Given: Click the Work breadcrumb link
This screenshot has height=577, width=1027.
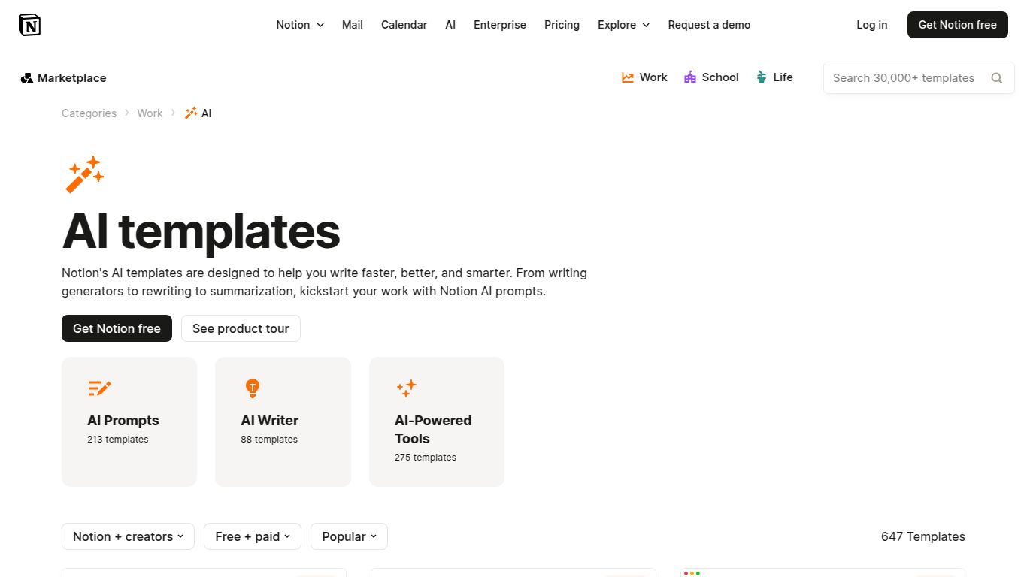Looking at the screenshot, I should tap(150, 113).
